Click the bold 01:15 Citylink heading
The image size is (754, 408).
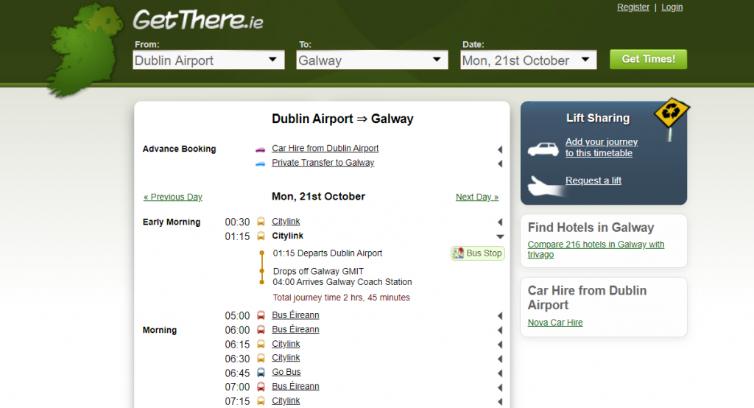[288, 236]
